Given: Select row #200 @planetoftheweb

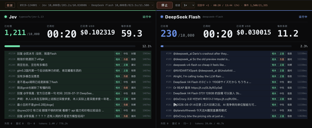Looking at the screenshot, I should pyautogui.click(x=234, y=110).
